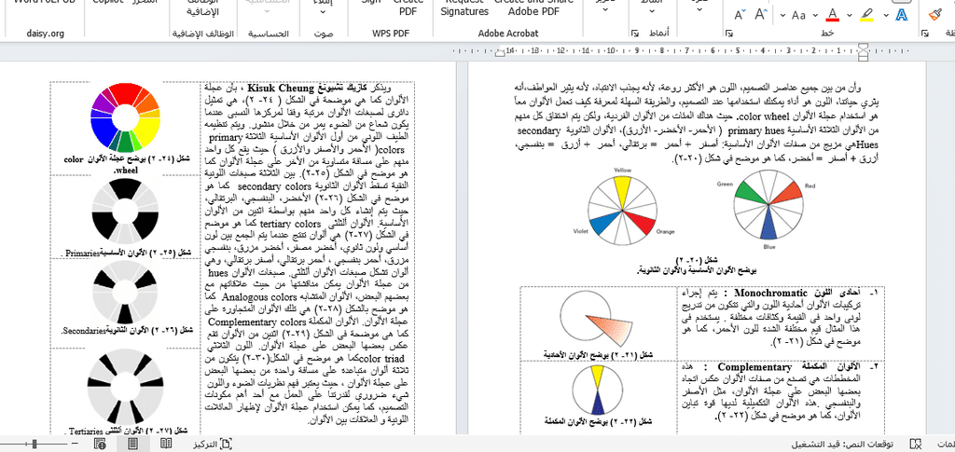Click the Monochromatic red wedge figure
Image resolution: width=955 pixels, height=452 pixels.
[x=596, y=320]
